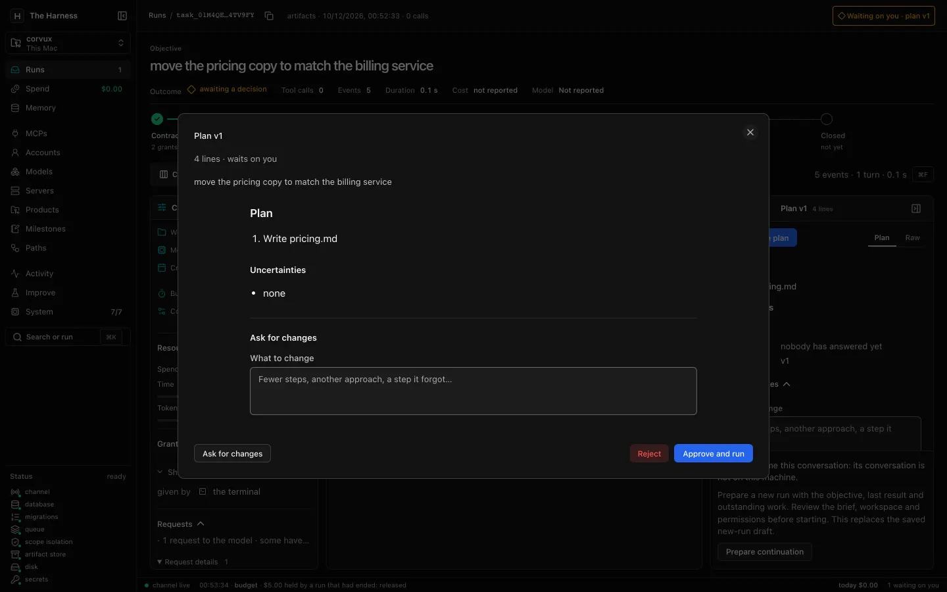The width and height of the screenshot is (947, 592).
Task: Switch to the Raw tab in the plan panel
Action: tap(913, 238)
